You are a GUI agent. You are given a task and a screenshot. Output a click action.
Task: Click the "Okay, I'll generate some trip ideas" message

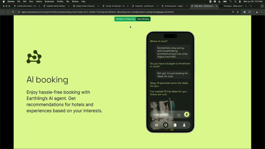(169, 85)
